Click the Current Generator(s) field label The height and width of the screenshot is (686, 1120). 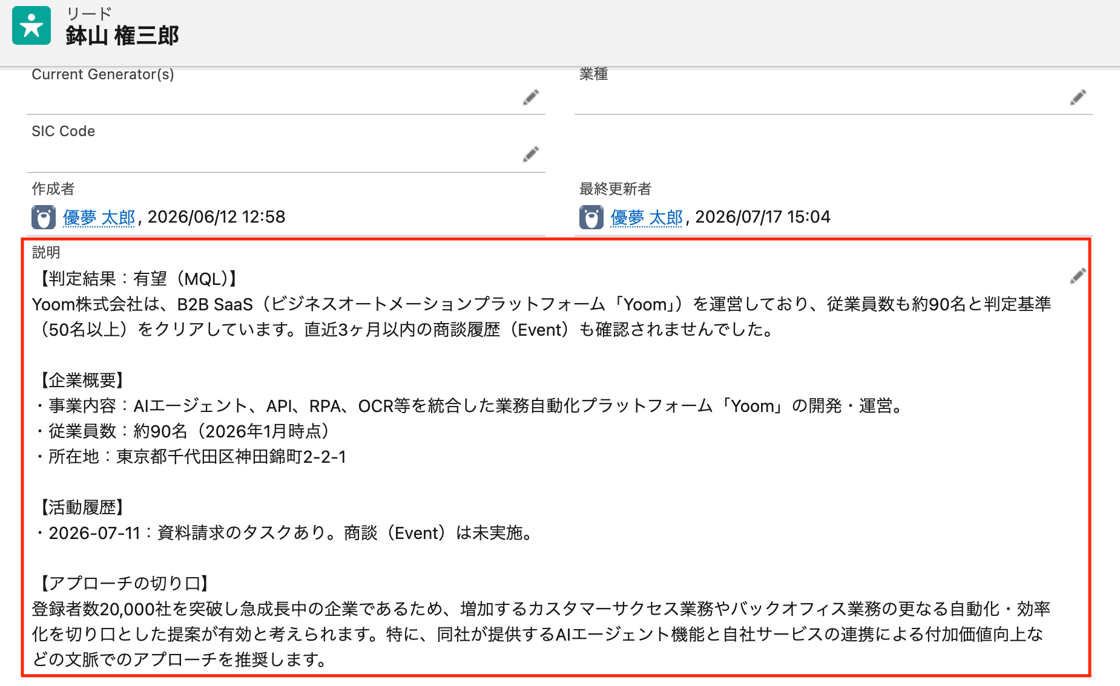103,74
